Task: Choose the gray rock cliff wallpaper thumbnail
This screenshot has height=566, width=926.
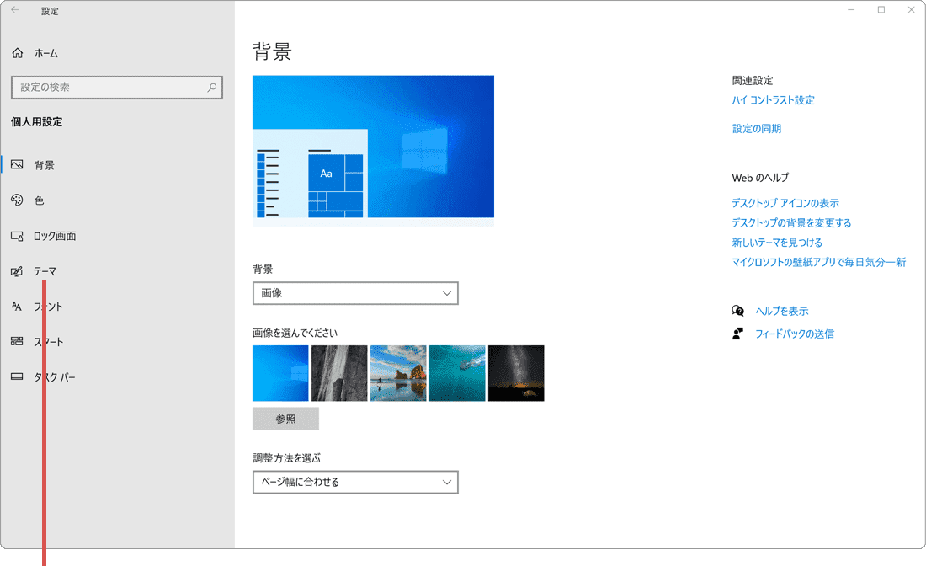Action: point(339,373)
